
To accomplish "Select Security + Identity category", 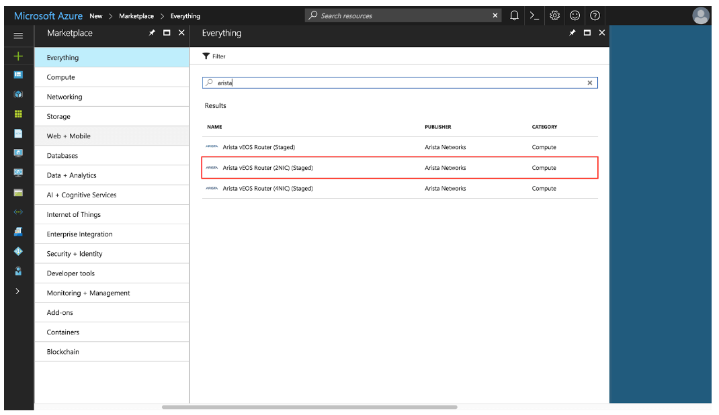I will [112, 254].
